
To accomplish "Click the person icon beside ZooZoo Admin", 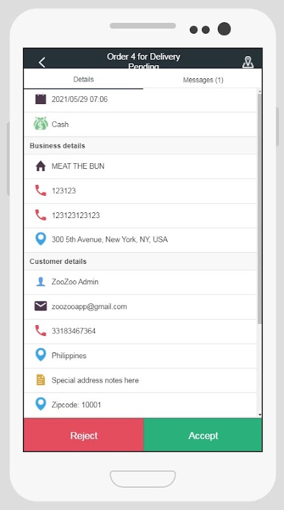I will pos(41,282).
